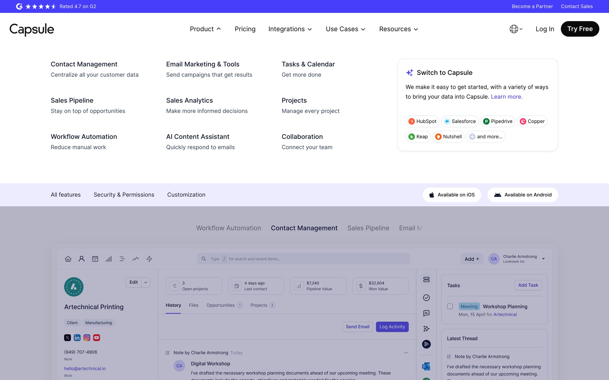Click the Won Value stat card
Screen dimensions: 609x380
380,286
